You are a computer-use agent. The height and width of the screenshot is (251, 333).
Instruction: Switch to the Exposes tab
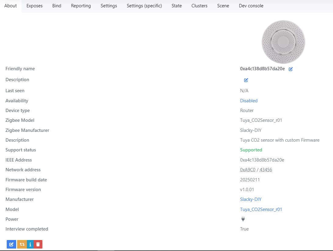click(x=34, y=6)
